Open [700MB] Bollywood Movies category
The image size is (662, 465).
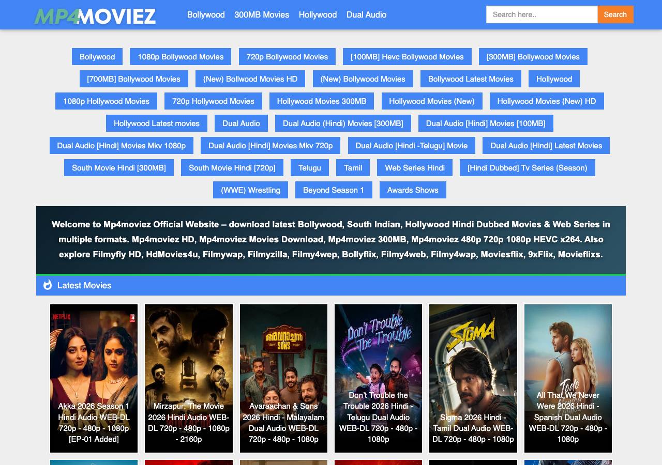tap(134, 79)
